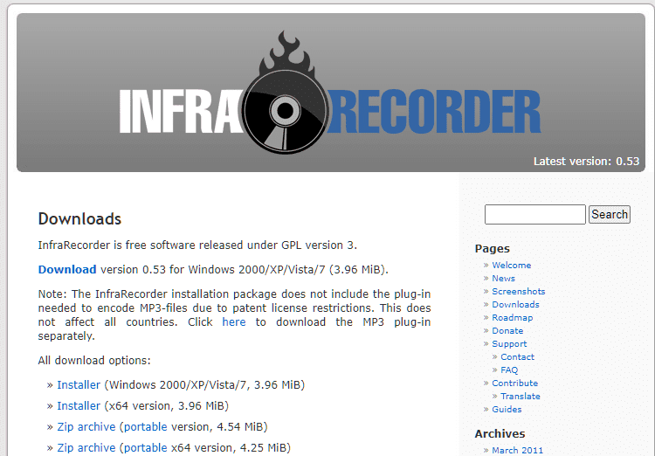This screenshot has width=655, height=456.
Task: Open the 'here' MP3 plug-in link
Action: pos(234,321)
